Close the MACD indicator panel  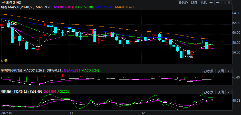click(229, 71)
